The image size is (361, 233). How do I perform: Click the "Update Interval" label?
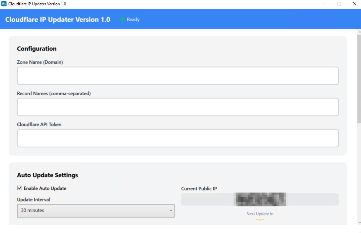click(x=33, y=199)
